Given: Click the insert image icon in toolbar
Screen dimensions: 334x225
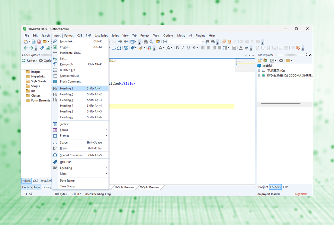Looking at the screenshot, I should 48,48.
